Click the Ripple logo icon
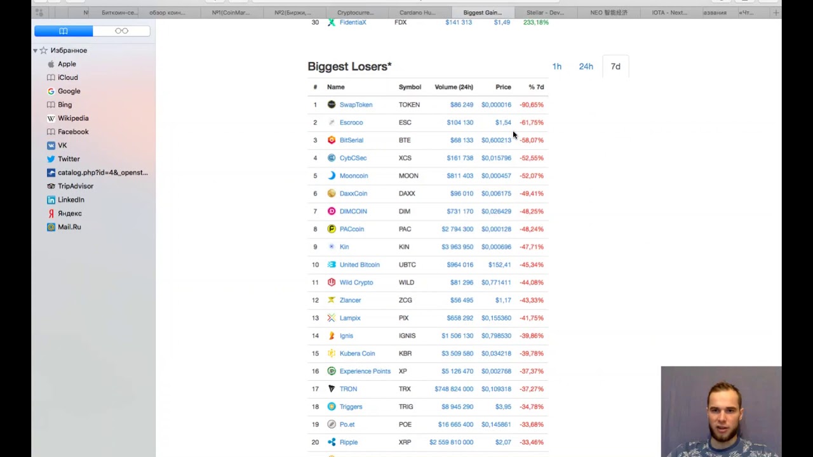 pyautogui.click(x=332, y=442)
